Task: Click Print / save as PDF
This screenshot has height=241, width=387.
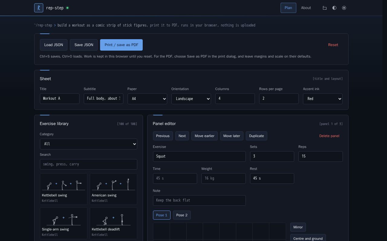Action: pyautogui.click(x=121, y=45)
